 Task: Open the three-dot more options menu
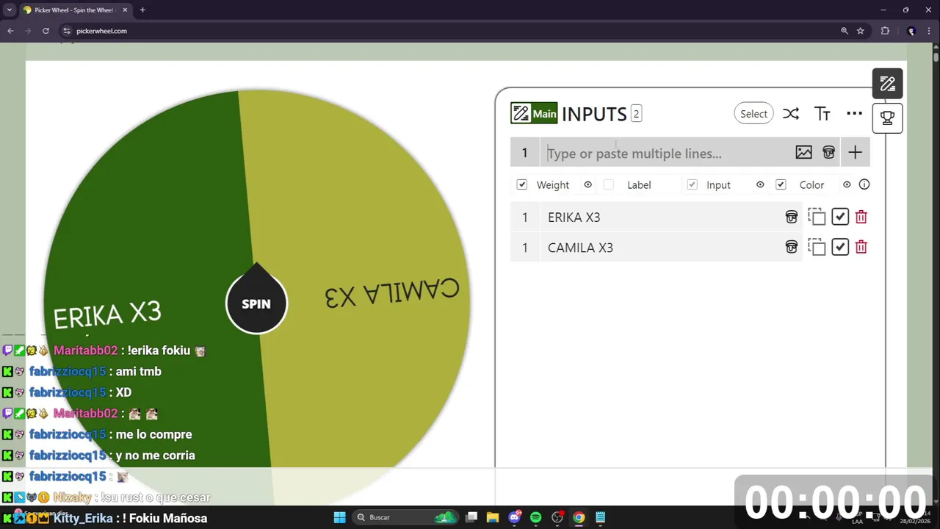click(x=854, y=113)
